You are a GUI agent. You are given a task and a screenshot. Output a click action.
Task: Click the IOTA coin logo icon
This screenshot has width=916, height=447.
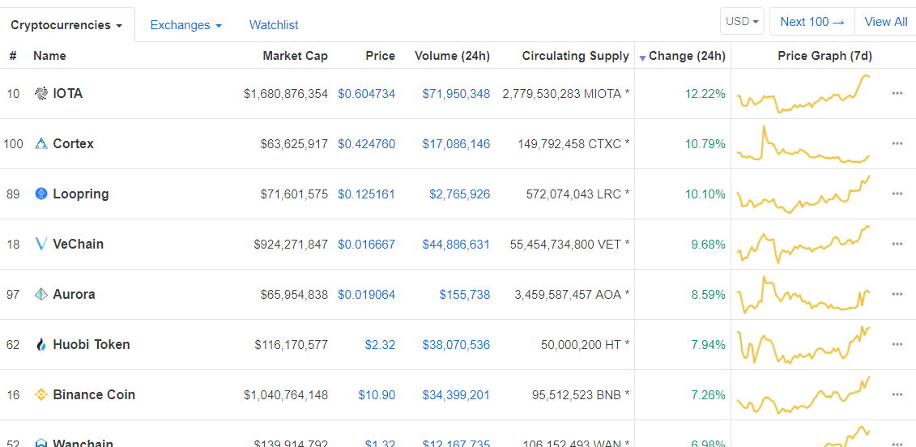(40, 93)
